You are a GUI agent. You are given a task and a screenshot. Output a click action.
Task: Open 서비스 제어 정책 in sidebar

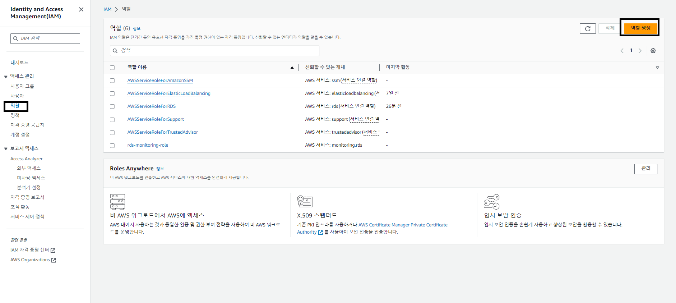point(27,217)
